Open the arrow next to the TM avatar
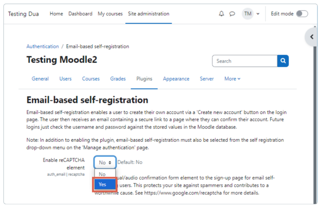Image resolution: width=322 pixels, height=208 pixels. [258, 14]
